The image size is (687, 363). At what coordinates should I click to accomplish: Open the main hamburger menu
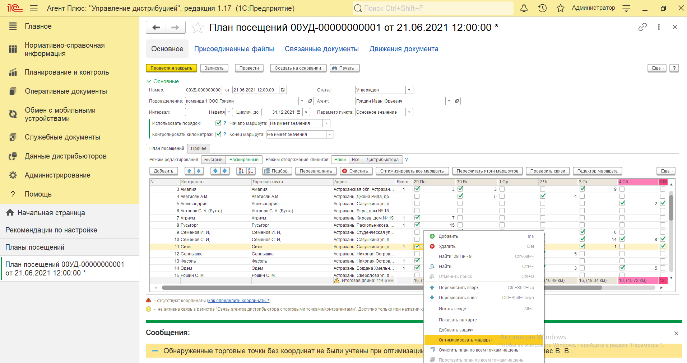click(34, 8)
